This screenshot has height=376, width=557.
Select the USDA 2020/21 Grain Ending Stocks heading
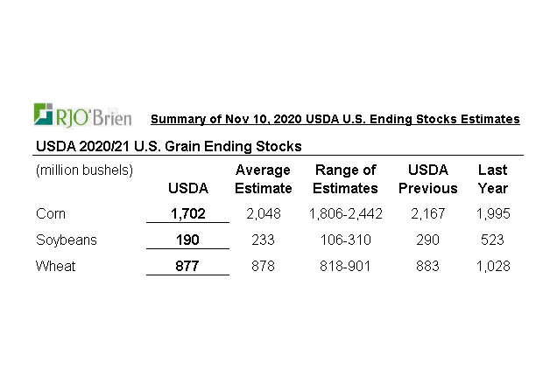tap(168, 145)
